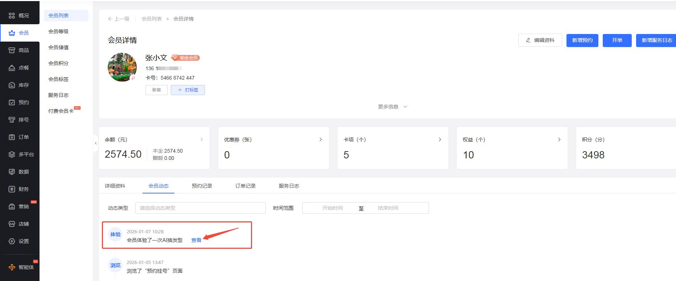
Task: Open the 权益 benefits card arrow
Action: pos(559,140)
